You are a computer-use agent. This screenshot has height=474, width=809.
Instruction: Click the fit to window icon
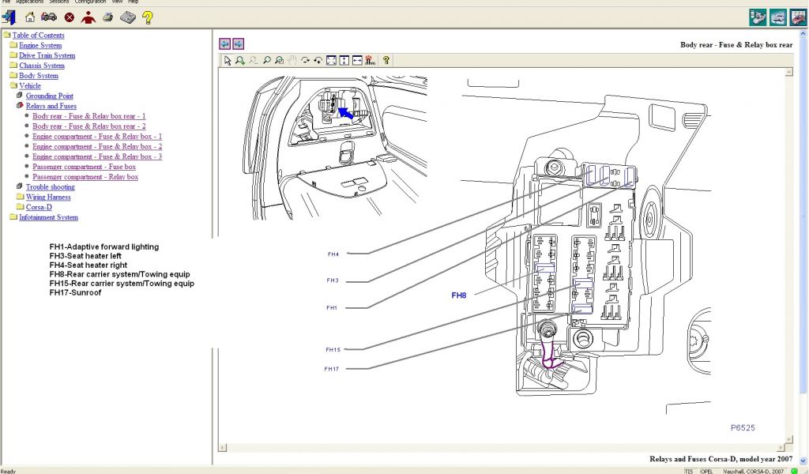[x=331, y=60]
